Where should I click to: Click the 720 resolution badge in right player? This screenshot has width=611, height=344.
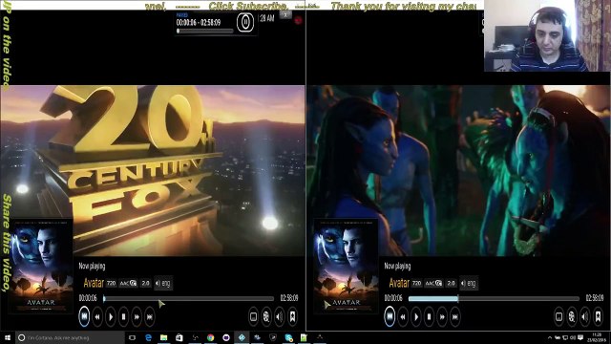point(417,283)
